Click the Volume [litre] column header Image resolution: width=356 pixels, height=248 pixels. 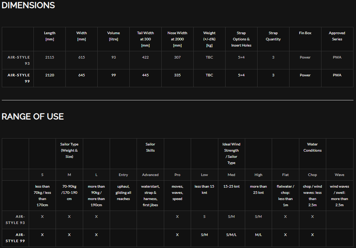[113, 36]
